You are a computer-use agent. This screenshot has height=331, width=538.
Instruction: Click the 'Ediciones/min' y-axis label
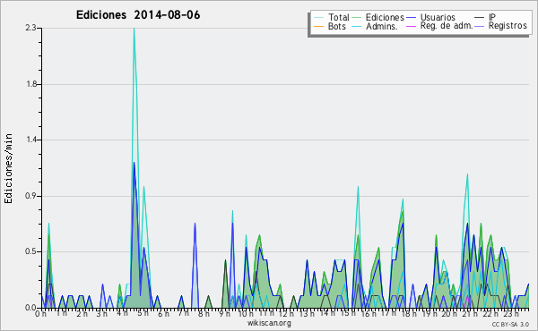point(8,168)
